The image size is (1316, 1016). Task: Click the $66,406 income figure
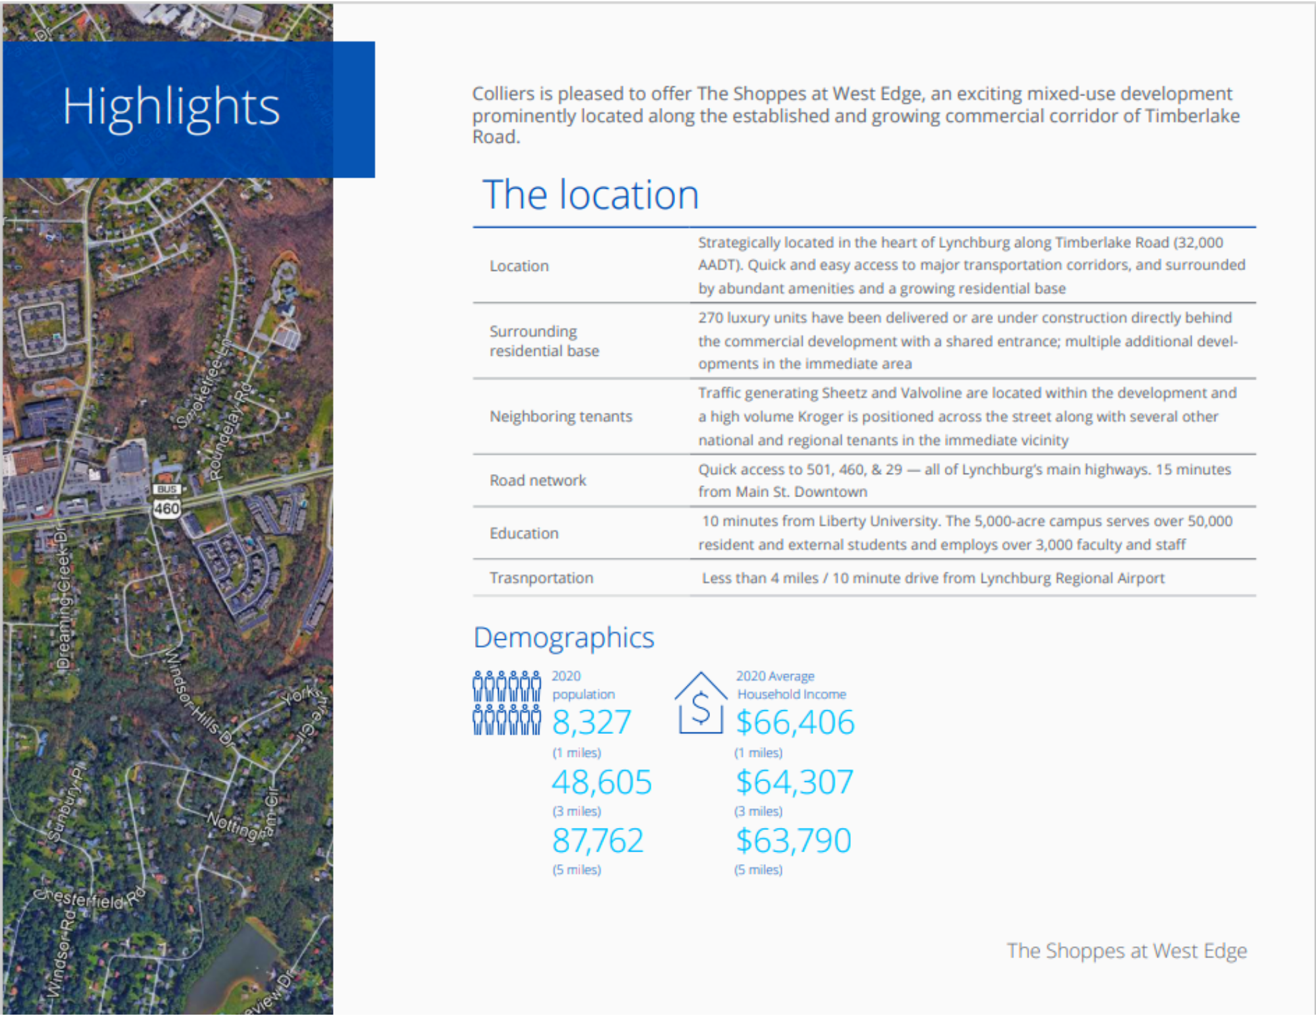click(795, 722)
